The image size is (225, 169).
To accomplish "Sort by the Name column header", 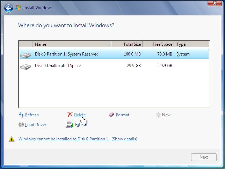I will pyautogui.click(x=72, y=44).
